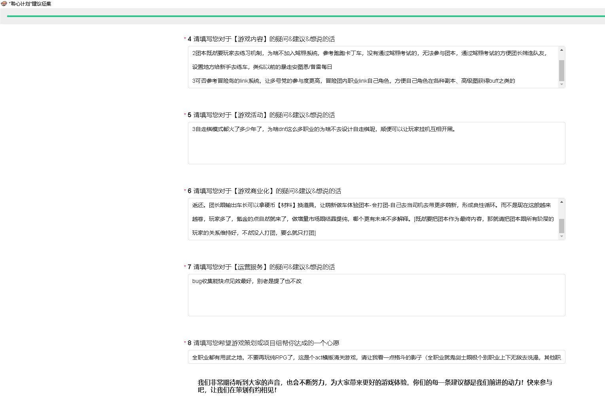Click the window title "聆心计划"建议征集
Viewport: 605px width, 397px height.
point(30,4)
